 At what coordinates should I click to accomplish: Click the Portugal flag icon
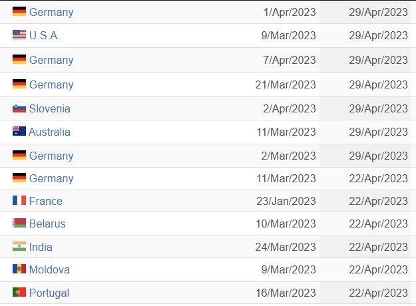[x=19, y=292]
